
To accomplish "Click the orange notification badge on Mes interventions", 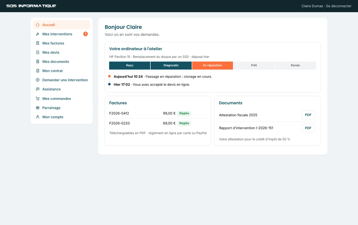I will point(85,34).
